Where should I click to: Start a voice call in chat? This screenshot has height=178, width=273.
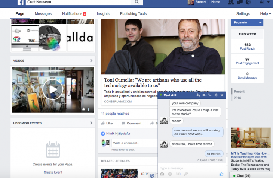coord(210,95)
